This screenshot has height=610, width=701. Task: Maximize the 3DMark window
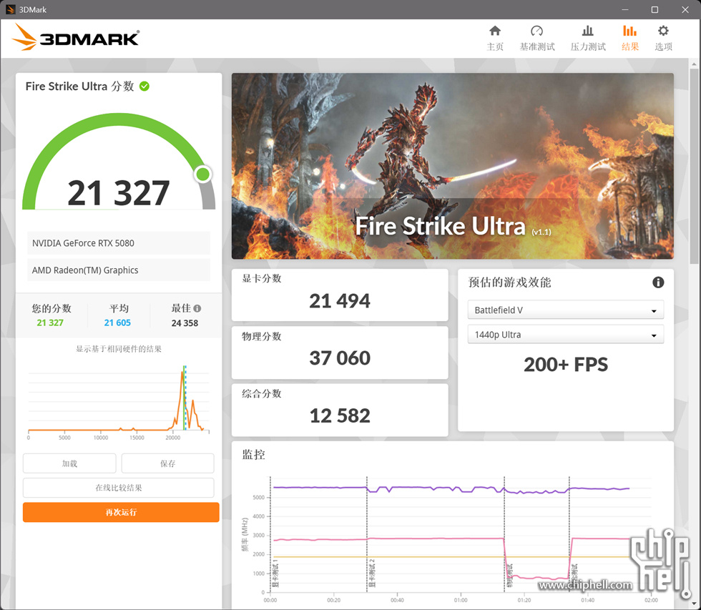[655, 9]
